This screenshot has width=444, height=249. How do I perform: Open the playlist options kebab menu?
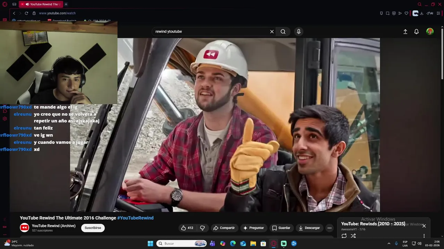click(x=424, y=236)
